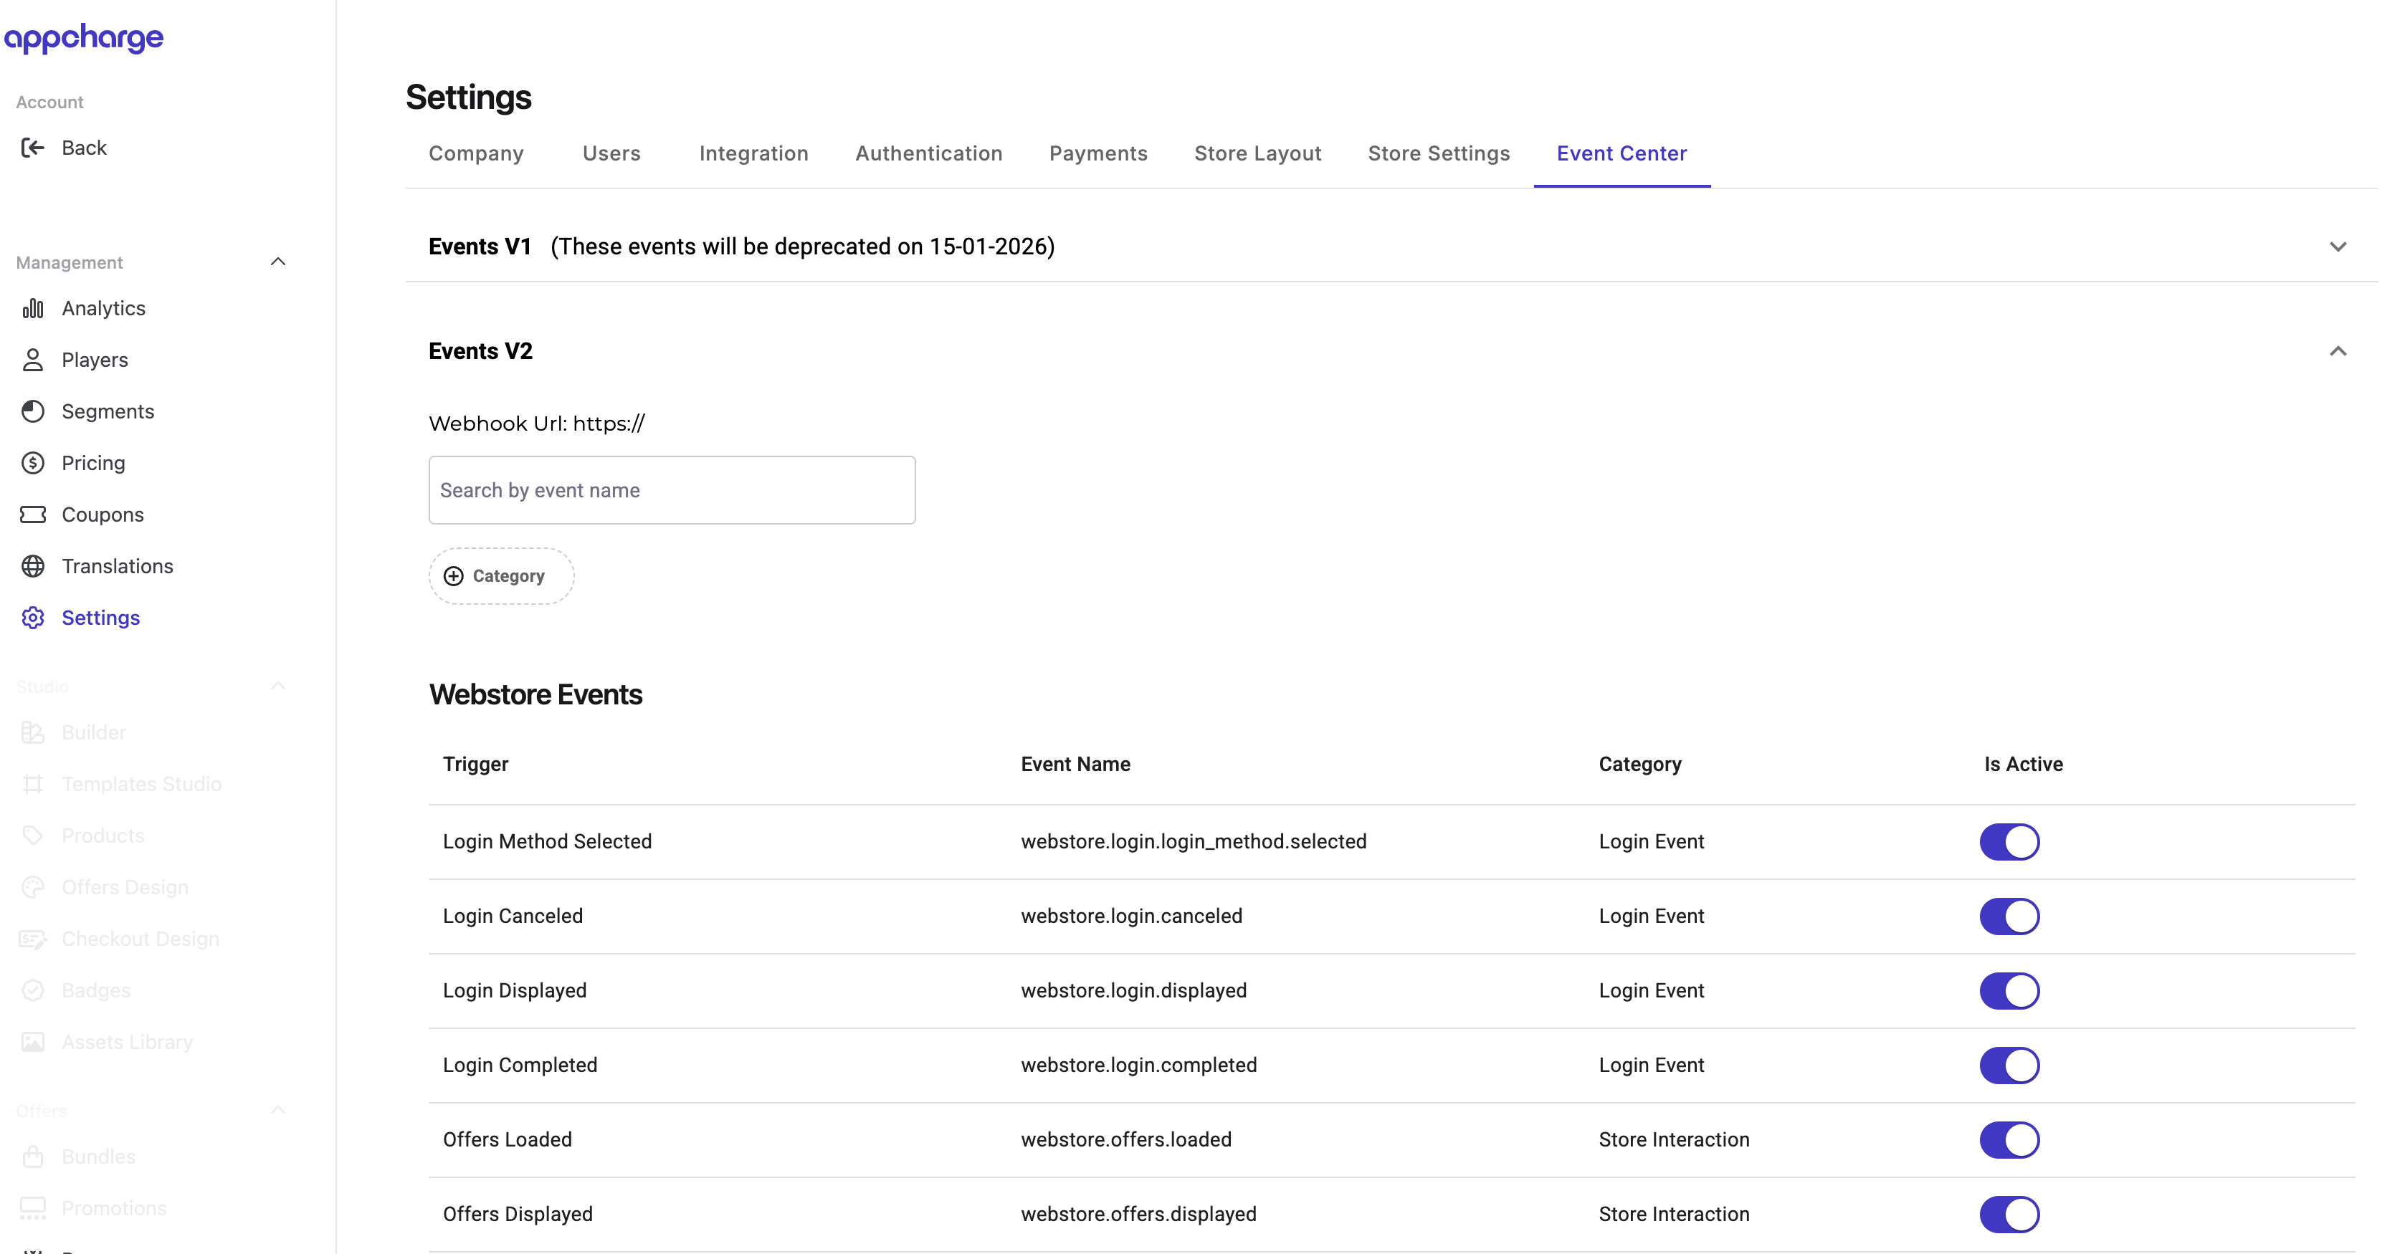Collapse the Events V2 section chevron
Image resolution: width=2400 pixels, height=1254 pixels.
click(x=2337, y=351)
